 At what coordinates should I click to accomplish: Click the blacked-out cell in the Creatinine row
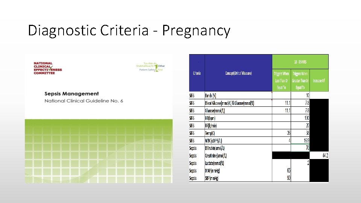tap(291, 155)
